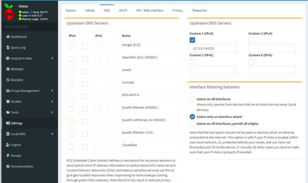Click the Custom 1 IPv4 address field

pyautogui.click(x=213, y=48)
